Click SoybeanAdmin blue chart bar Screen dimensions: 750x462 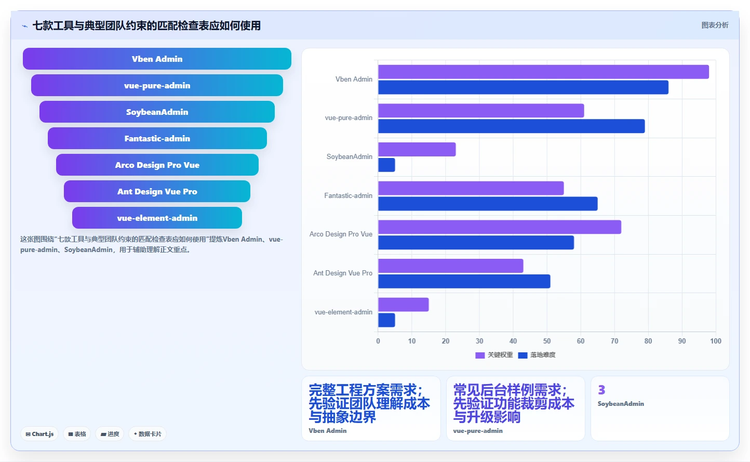386,165
